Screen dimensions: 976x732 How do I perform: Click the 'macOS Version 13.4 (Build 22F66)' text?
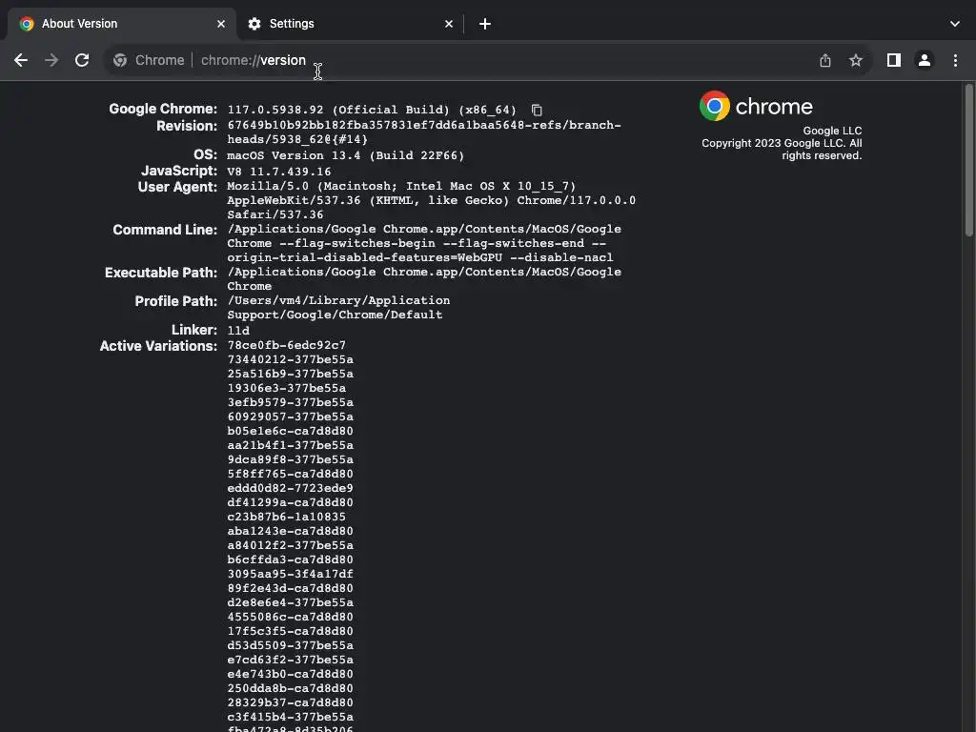(345, 155)
